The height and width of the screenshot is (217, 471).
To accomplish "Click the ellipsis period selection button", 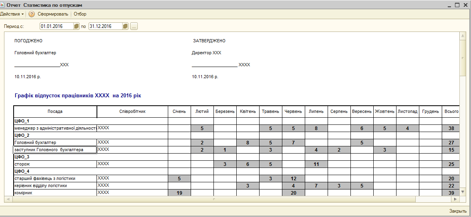I will click(134, 26).
